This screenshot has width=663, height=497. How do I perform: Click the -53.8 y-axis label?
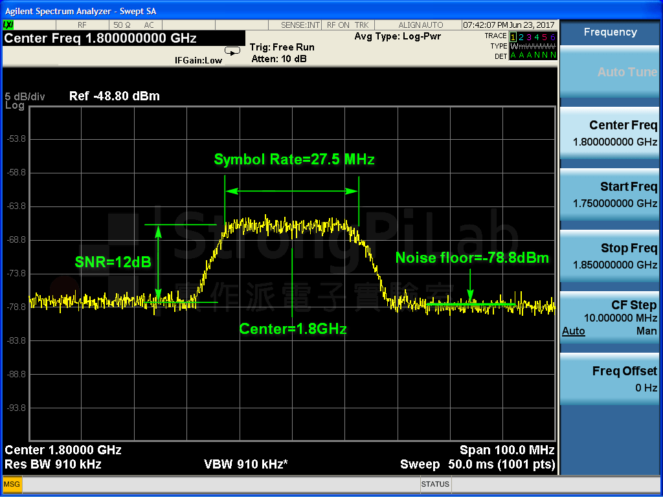click(x=16, y=138)
